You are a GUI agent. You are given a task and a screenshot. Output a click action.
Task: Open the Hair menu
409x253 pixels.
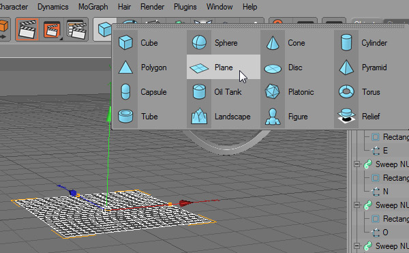[124, 7]
